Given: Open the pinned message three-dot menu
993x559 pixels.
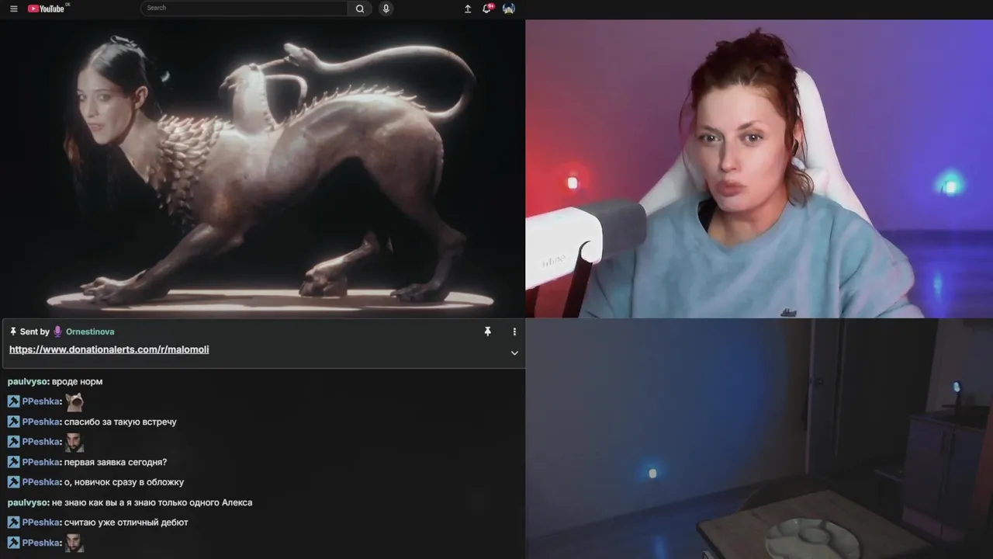Looking at the screenshot, I should point(514,332).
